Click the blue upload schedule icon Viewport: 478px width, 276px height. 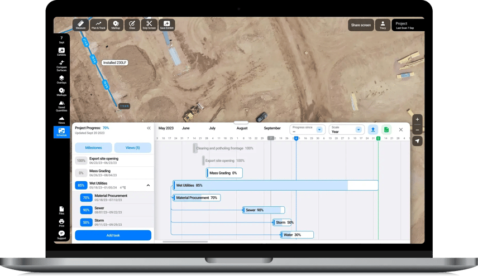point(373,129)
